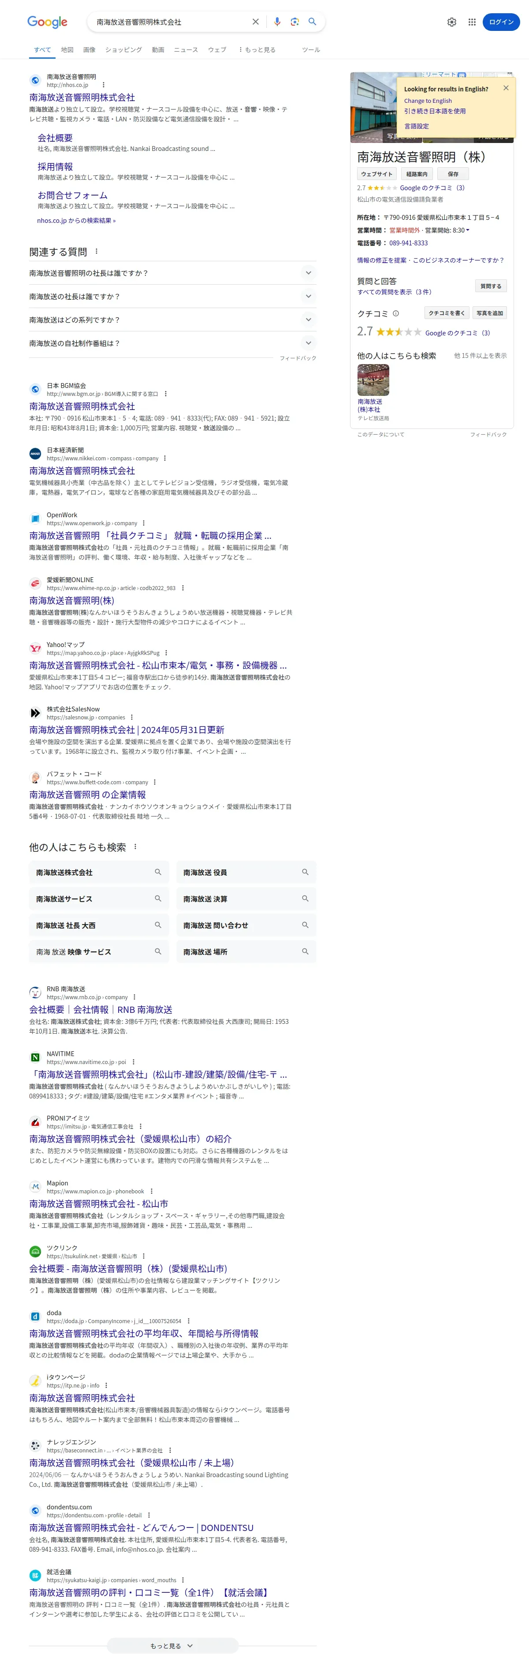Screen dimensions: 529x1670
Task: Clear the search box with the X icon
Action: click(256, 22)
